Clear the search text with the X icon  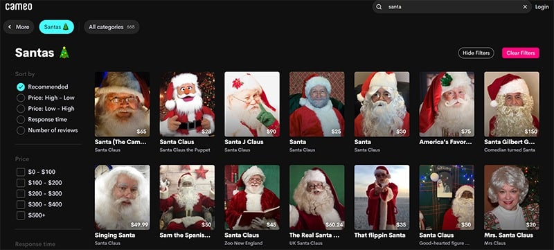(525, 7)
